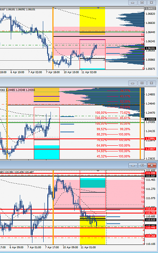Click the 88,25% profile percentage
This screenshot has height=253, width=158.
101,134
